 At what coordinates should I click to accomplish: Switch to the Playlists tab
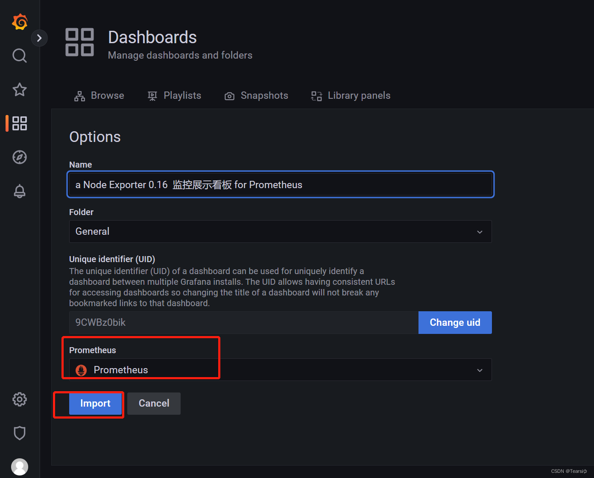tap(174, 96)
